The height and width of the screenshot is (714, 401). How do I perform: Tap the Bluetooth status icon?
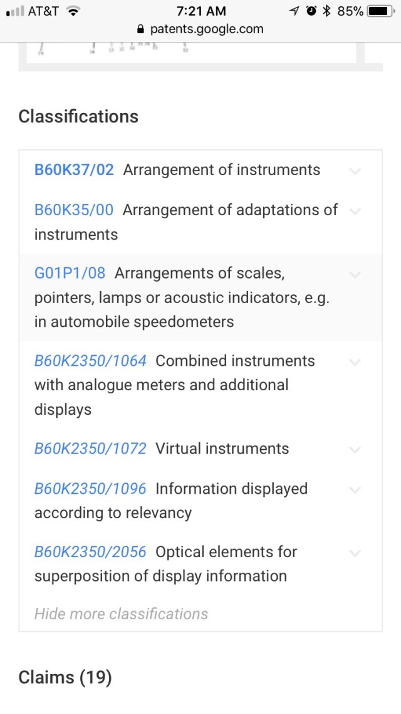pos(326,11)
